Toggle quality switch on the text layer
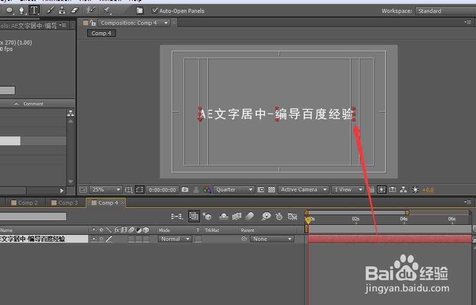The width and height of the screenshot is (476, 305). click(x=109, y=239)
